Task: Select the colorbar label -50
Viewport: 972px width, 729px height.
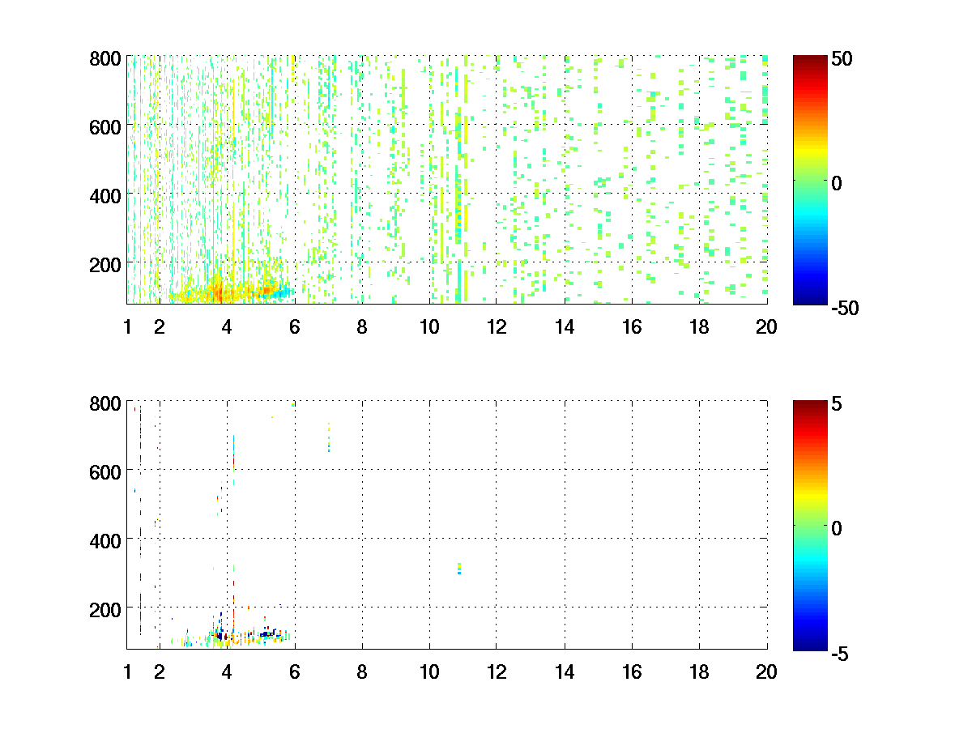Action: point(846,307)
